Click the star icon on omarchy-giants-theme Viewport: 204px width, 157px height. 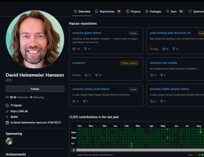pyautogui.click(x=74, y=49)
